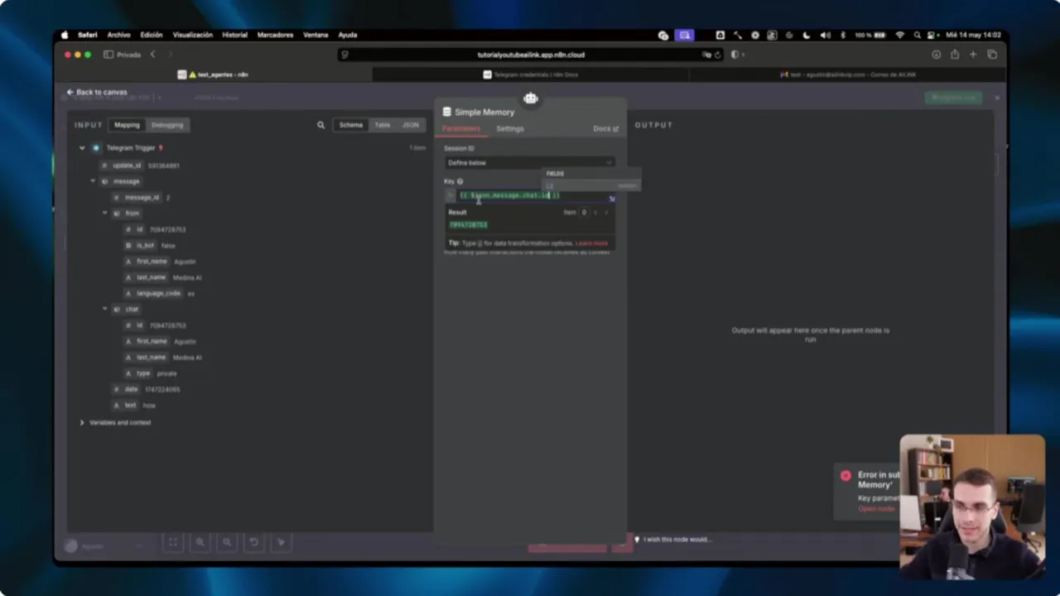Switch to Correo de AILINK mail tab
The image size is (1060, 596).
tap(847, 74)
